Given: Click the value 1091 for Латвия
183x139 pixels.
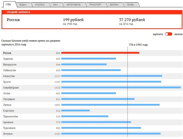Looking at the screenshot, I should 57,105.
